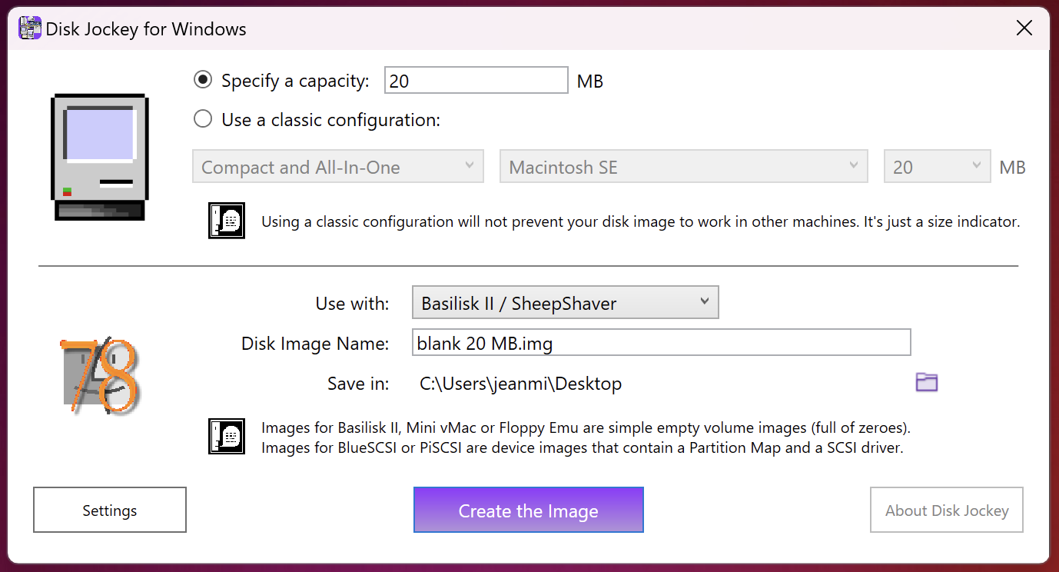Click the line about BlueSCSI or PiSCSI images
This screenshot has height=572, width=1059.
tap(582, 447)
